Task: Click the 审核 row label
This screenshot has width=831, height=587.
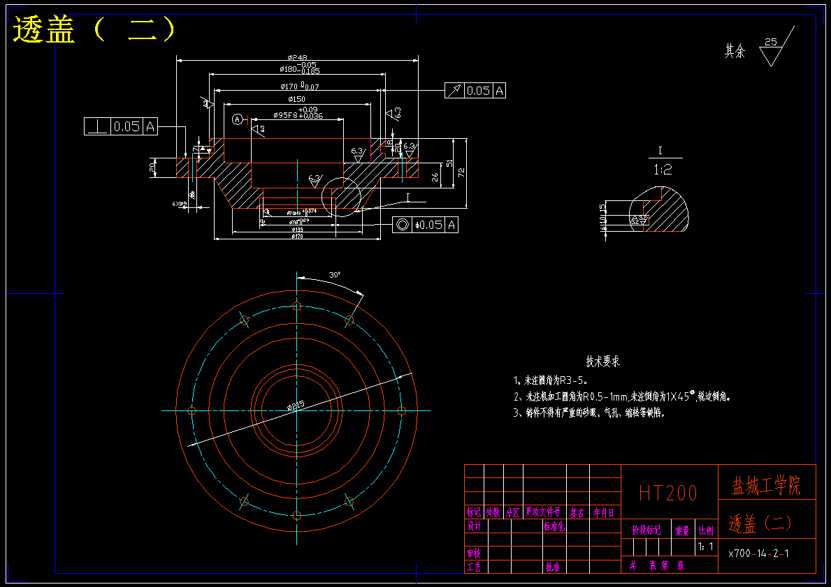Action: (x=474, y=553)
